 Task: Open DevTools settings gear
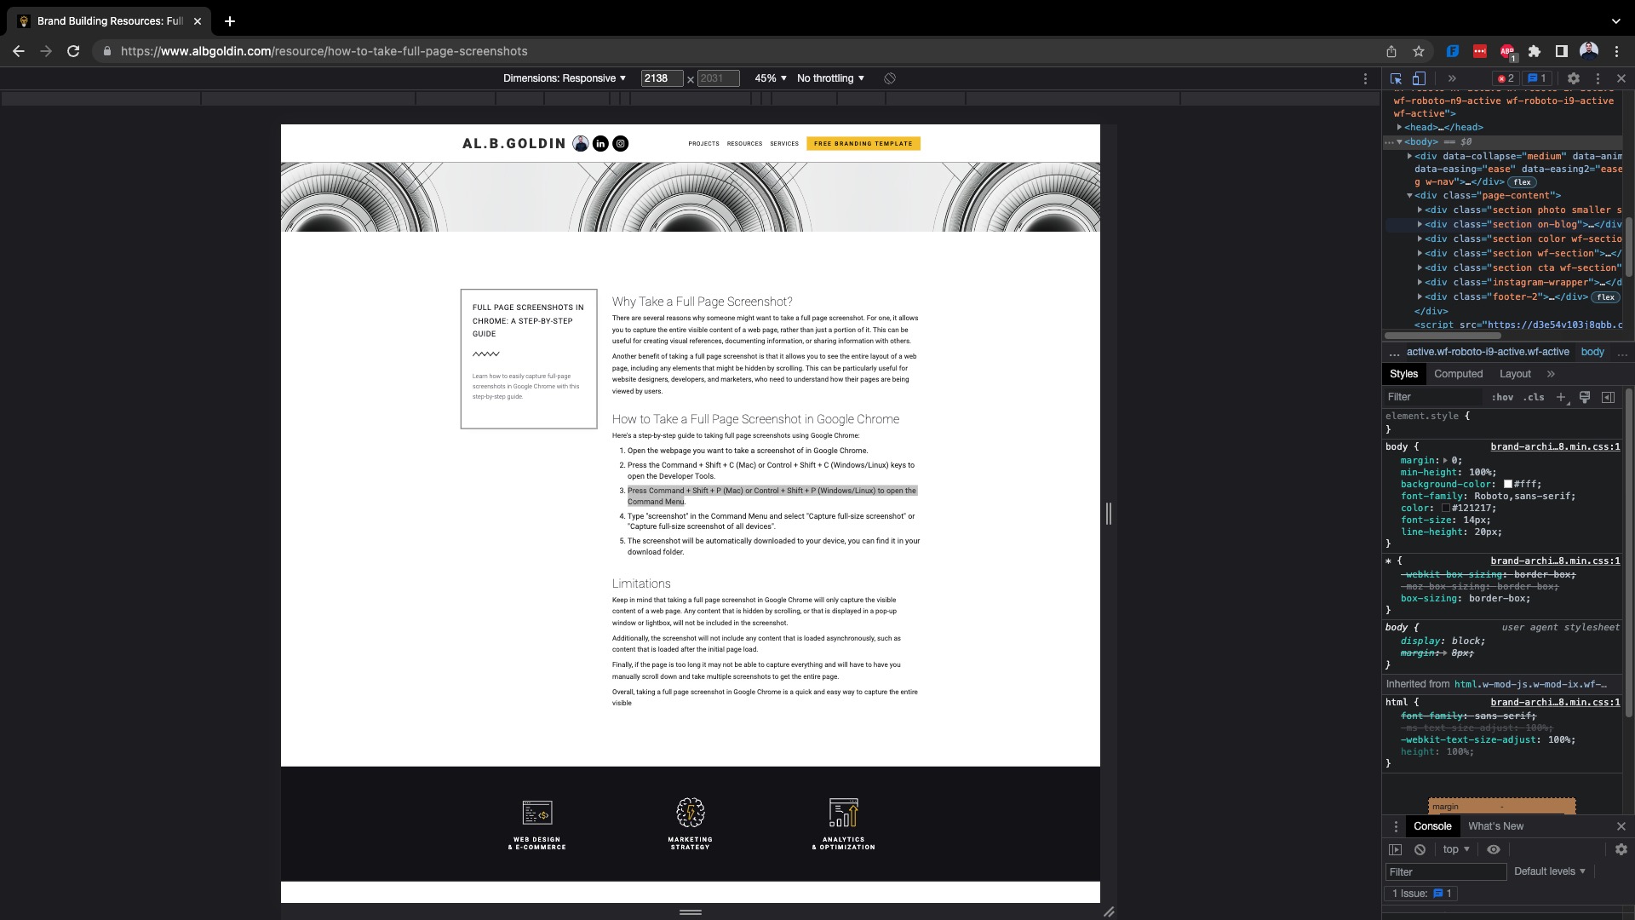click(1574, 78)
